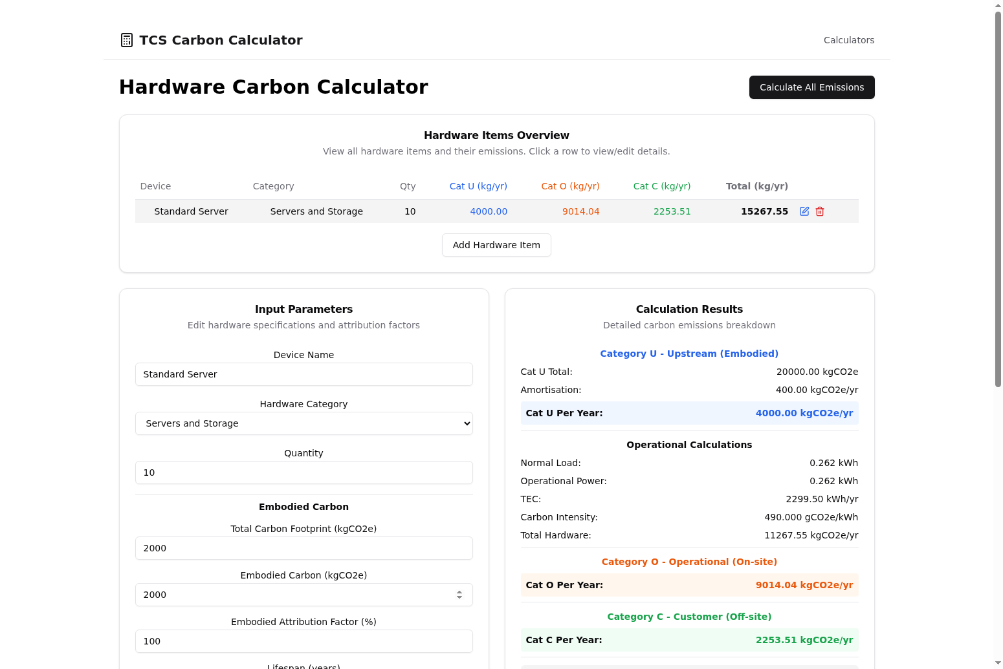Viewport: 1003px width, 669px height.
Task: Open the Calculators navigation link
Action: tap(848, 39)
